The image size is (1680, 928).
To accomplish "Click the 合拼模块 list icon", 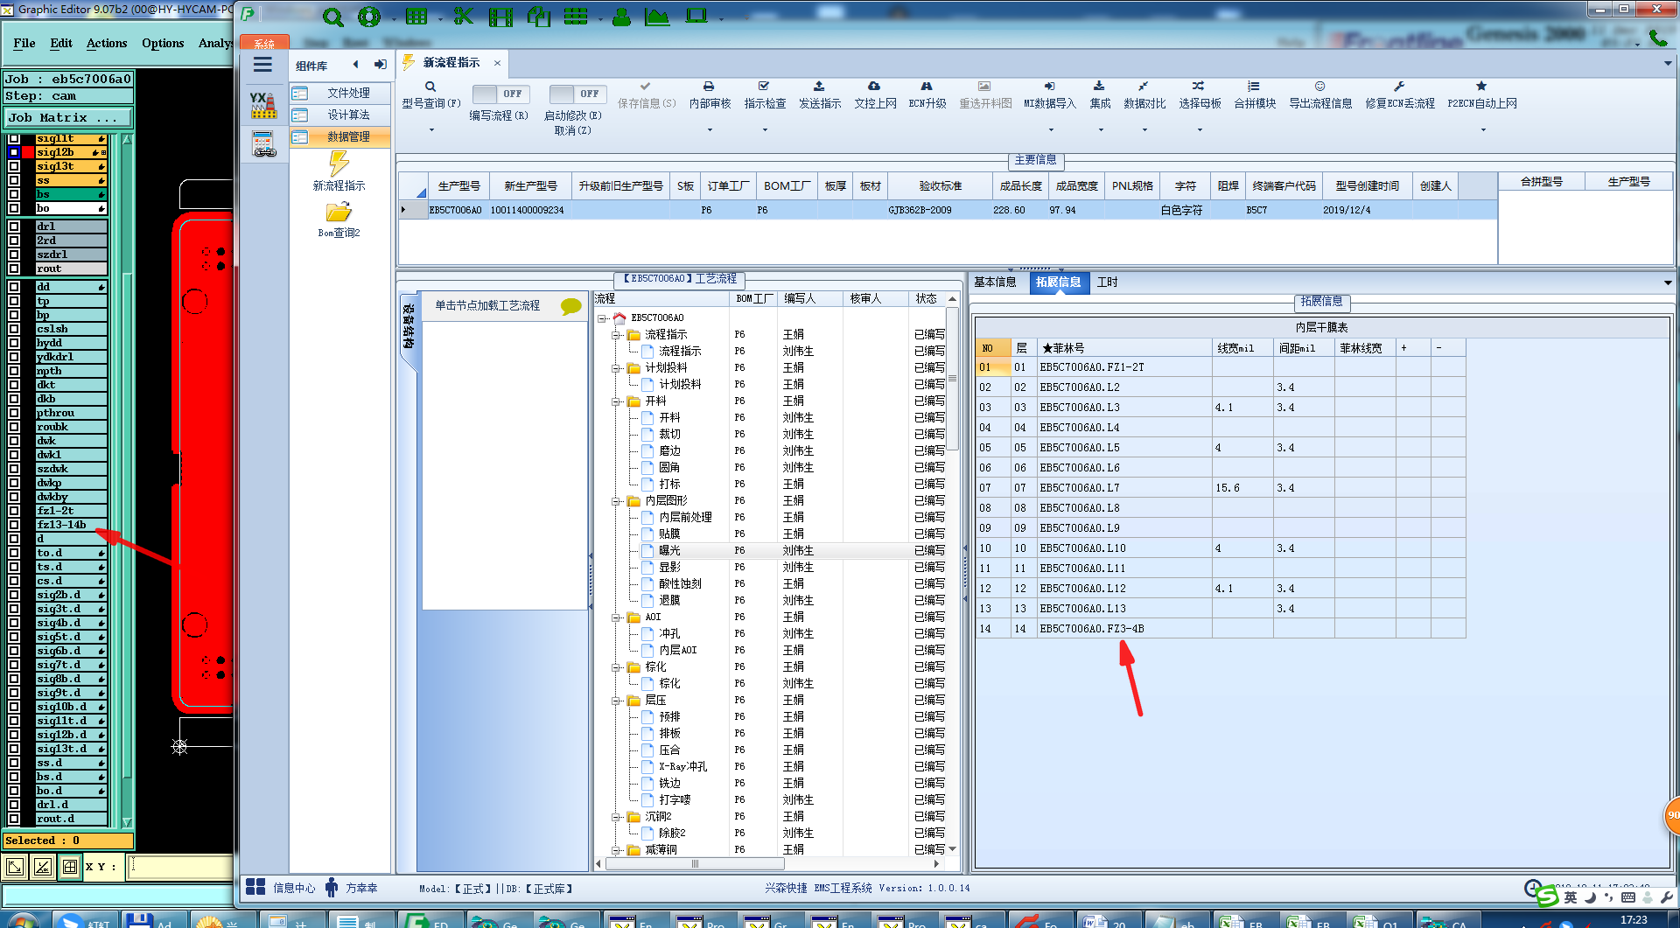I will (x=1254, y=87).
